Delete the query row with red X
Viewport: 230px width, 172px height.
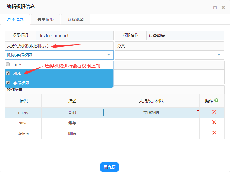(x=214, y=112)
